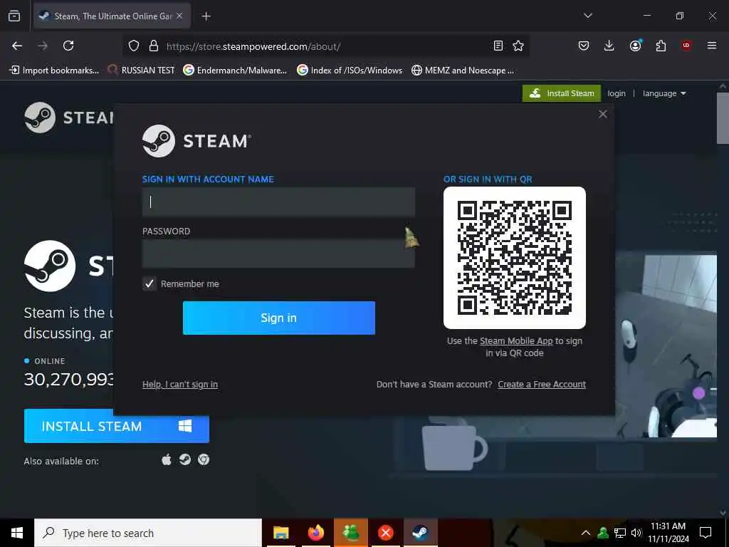Open the Firefox hamburger menu
This screenshot has height=547, width=729.
[x=711, y=46]
